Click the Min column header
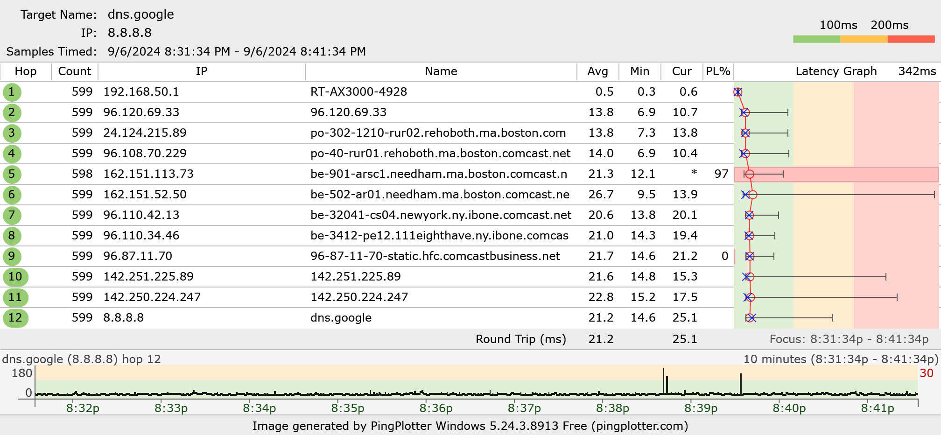This screenshot has width=941, height=435. [640, 71]
